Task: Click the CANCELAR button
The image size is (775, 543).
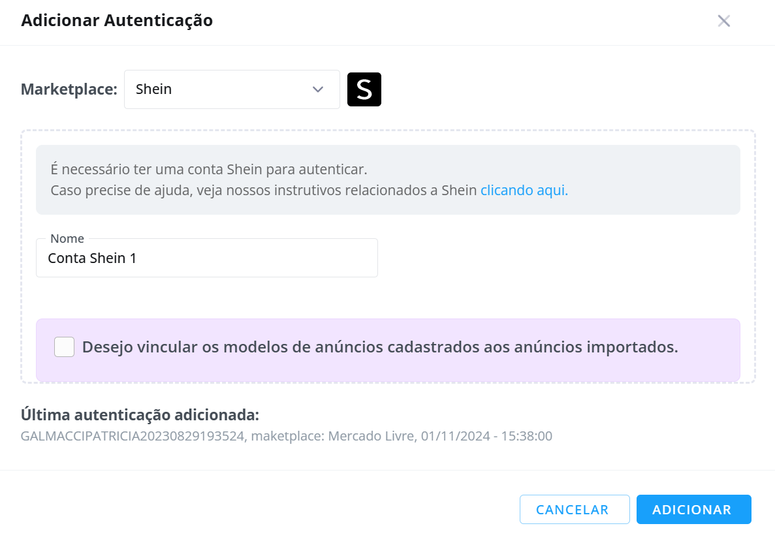Action: 575,510
